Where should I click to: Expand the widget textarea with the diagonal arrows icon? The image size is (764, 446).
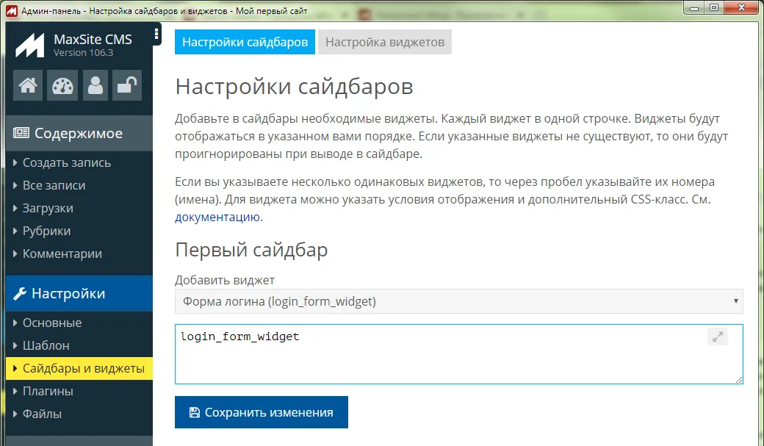[717, 336]
